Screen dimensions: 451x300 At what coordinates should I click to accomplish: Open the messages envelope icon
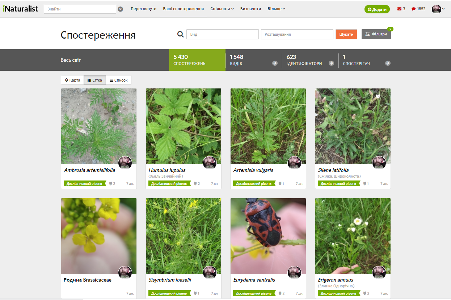pos(399,9)
